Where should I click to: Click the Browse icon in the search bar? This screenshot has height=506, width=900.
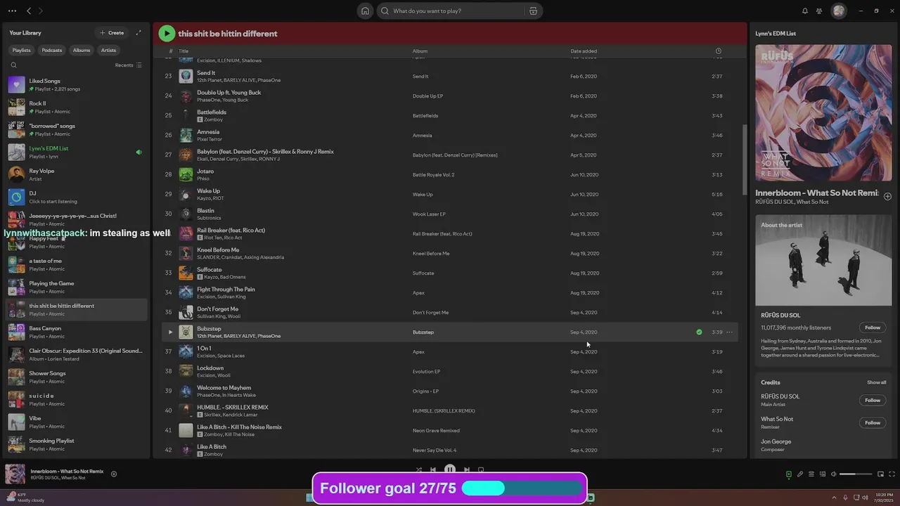pos(533,11)
